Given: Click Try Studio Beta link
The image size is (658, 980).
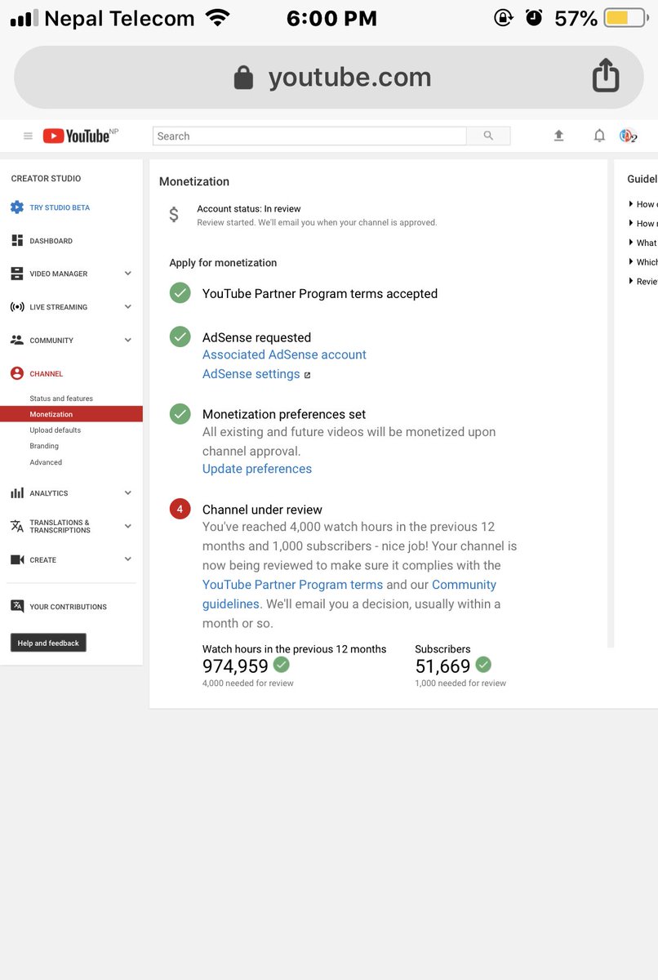Looking at the screenshot, I should (x=60, y=207).
